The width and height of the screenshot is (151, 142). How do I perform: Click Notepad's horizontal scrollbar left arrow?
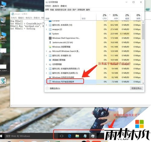[x=11, y=106]
